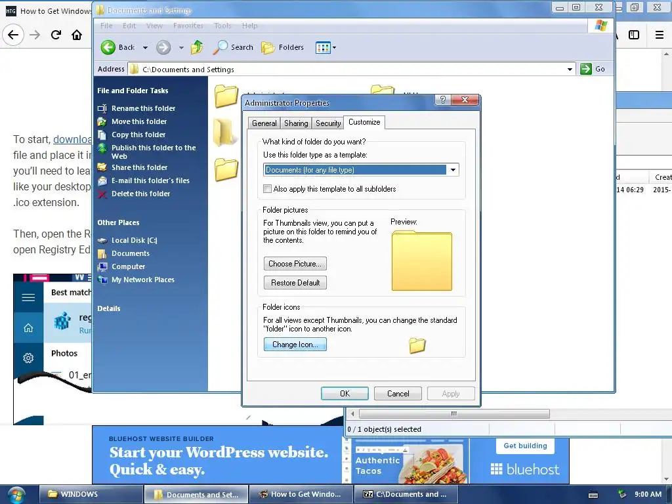This screenshot has height=504, width=672.
Task: Confirm with the OK button
Action: [345, 394]
